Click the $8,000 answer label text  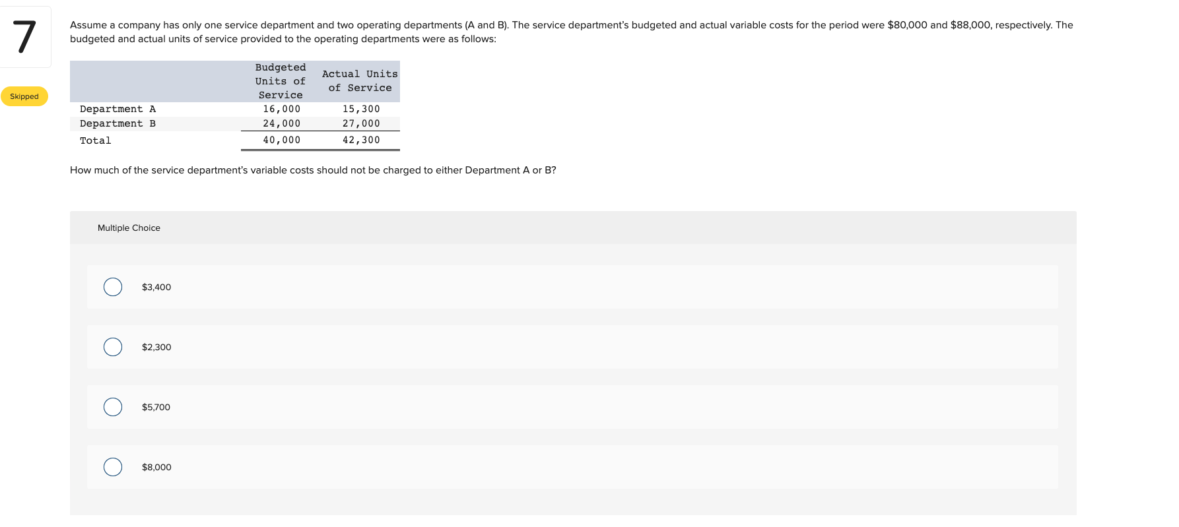point(156,466)
